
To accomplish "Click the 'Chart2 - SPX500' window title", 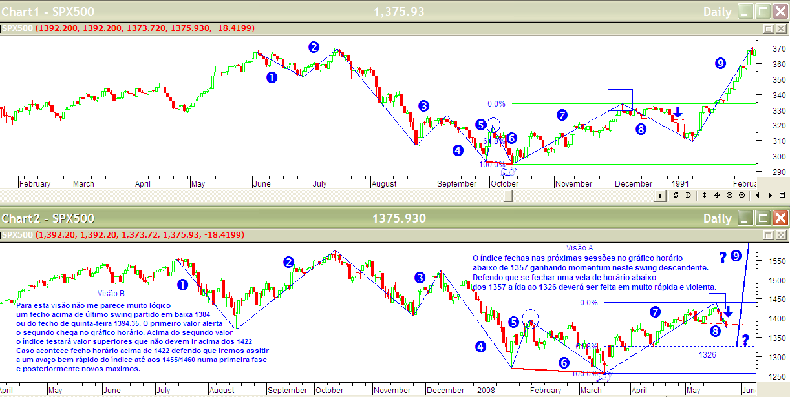I will 48,218.
